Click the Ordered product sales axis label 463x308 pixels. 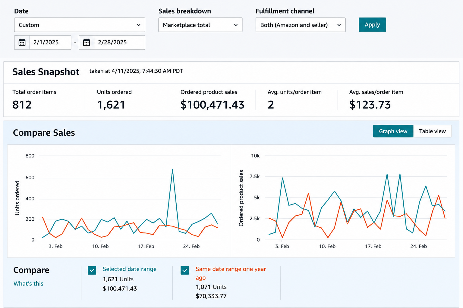[241, 198]
